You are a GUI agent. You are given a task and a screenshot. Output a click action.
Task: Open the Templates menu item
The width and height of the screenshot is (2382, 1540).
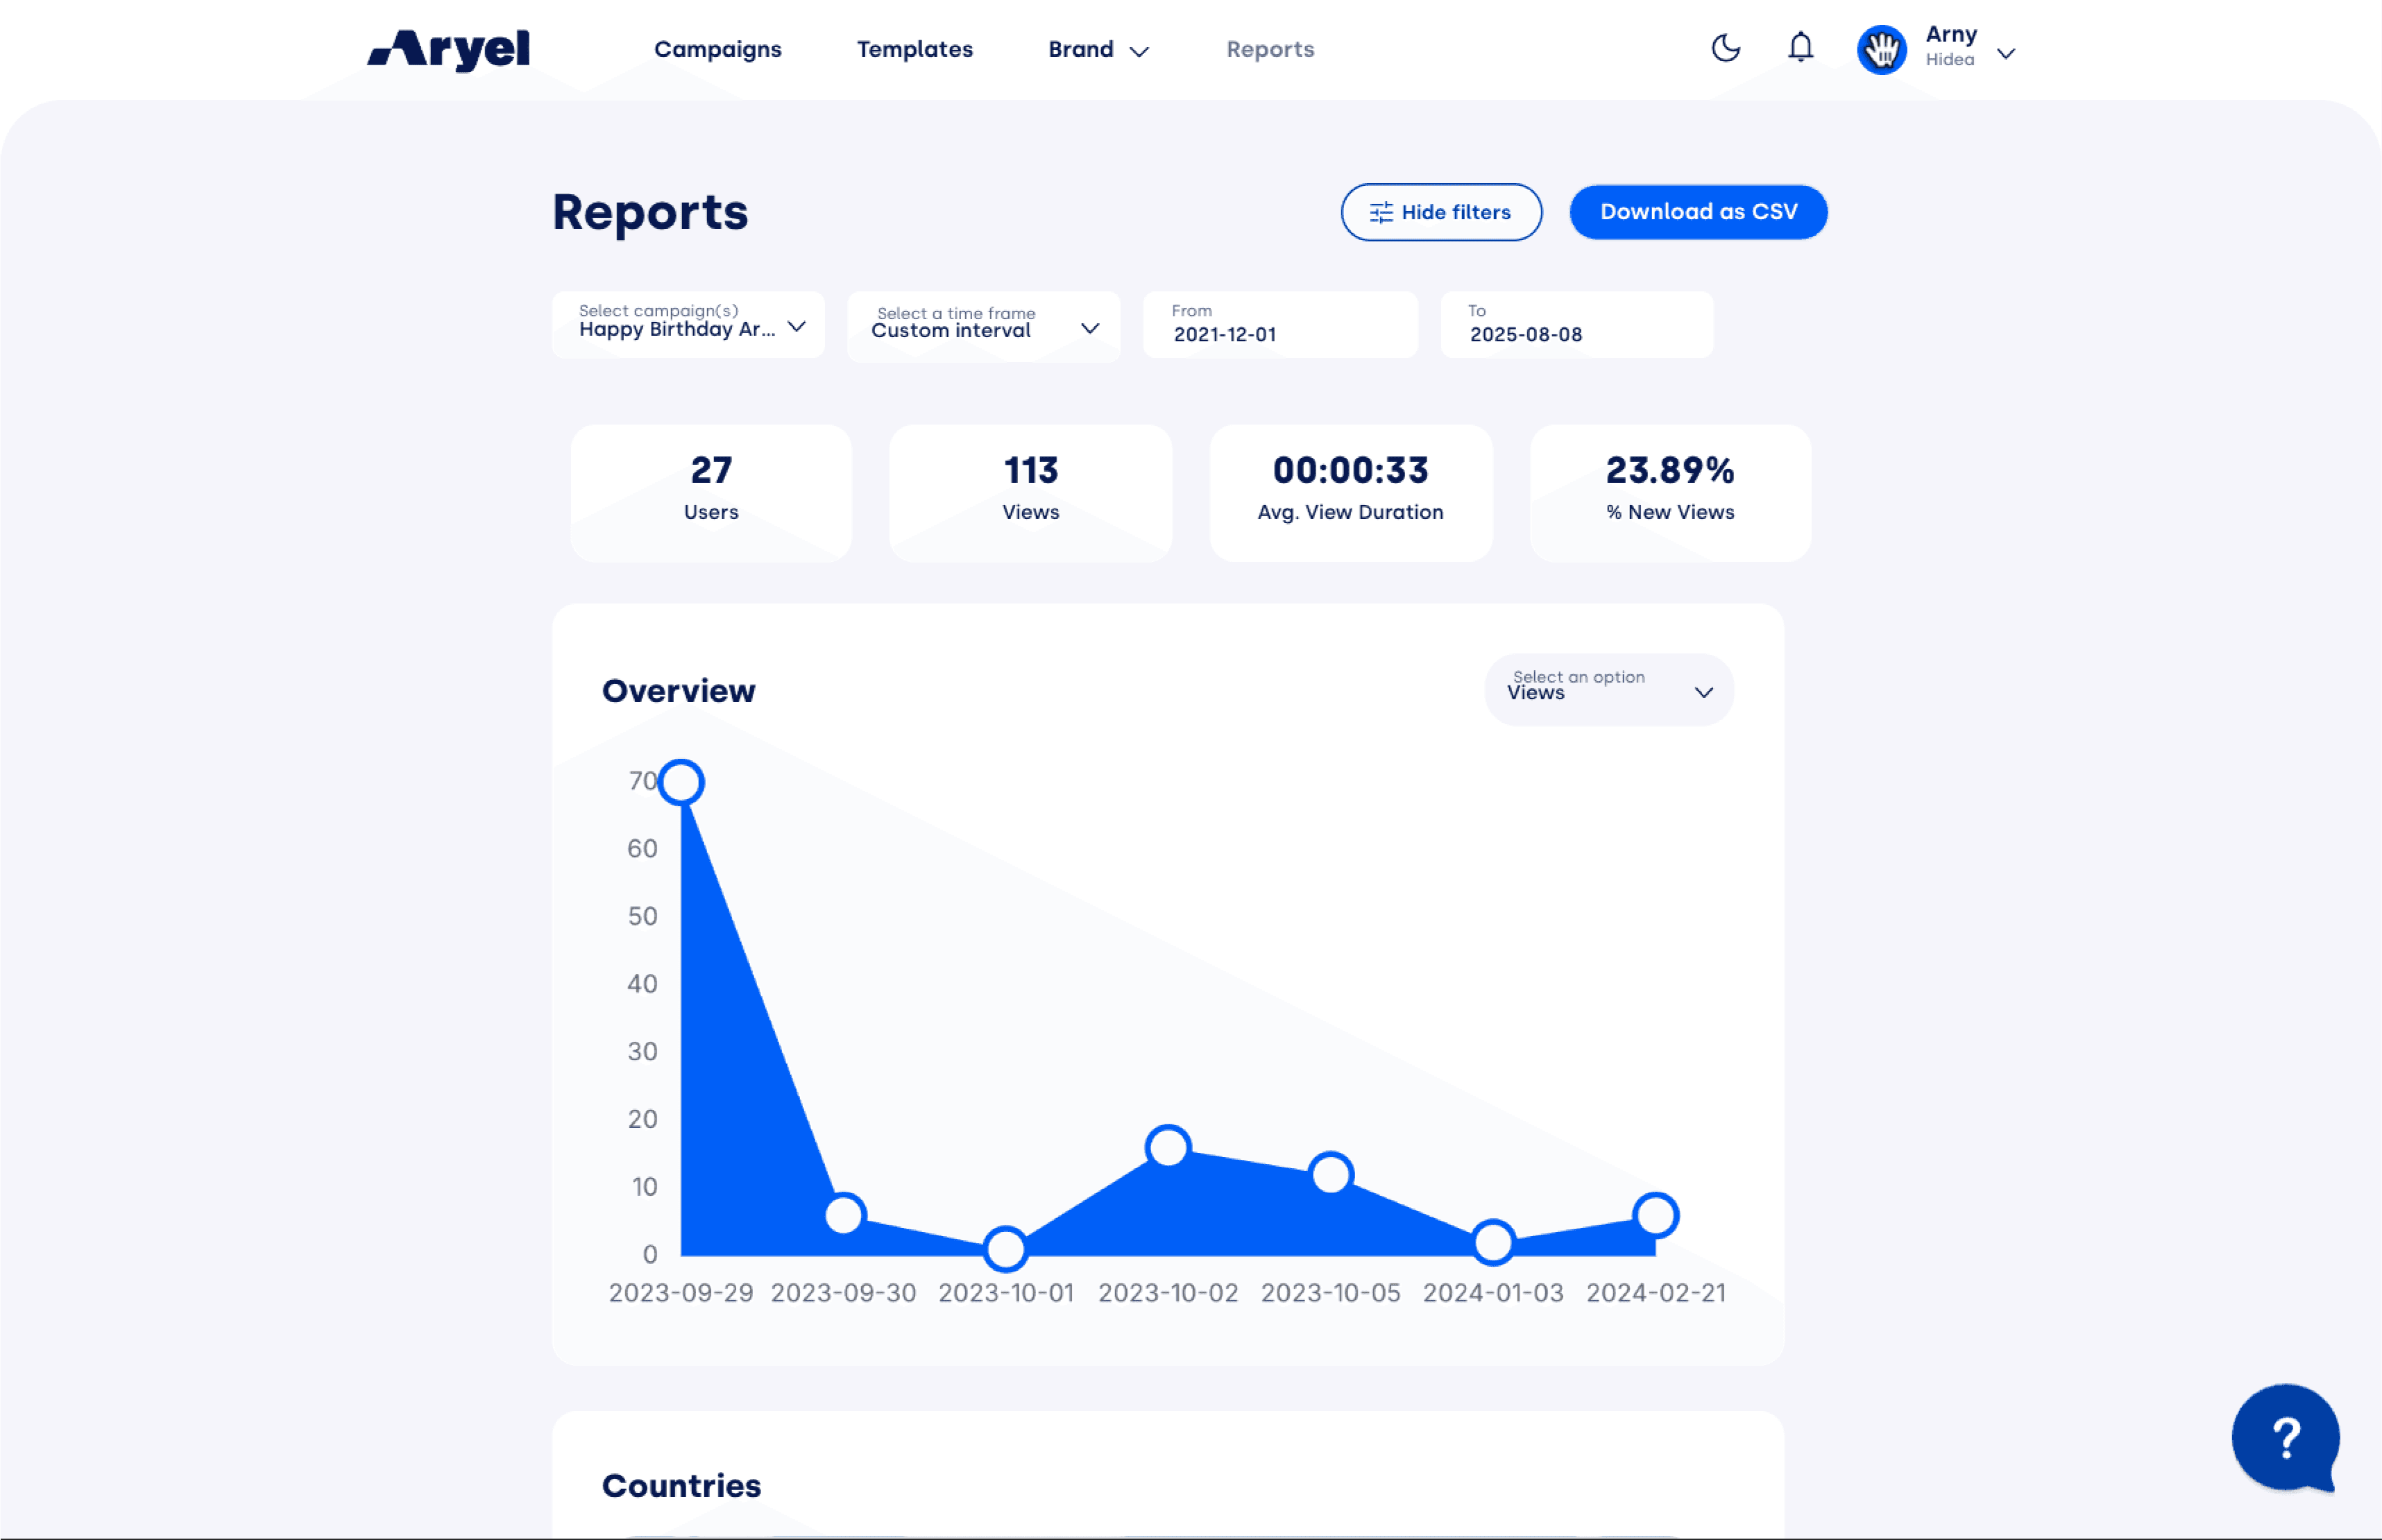(914, 49)
